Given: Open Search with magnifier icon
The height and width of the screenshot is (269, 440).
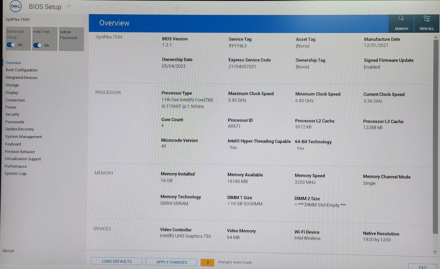Looking at the screenshot, I should click(x=401, y=23).
